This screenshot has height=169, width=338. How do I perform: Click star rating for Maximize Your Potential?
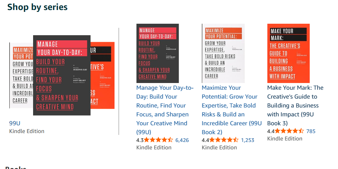coord(224,140)
